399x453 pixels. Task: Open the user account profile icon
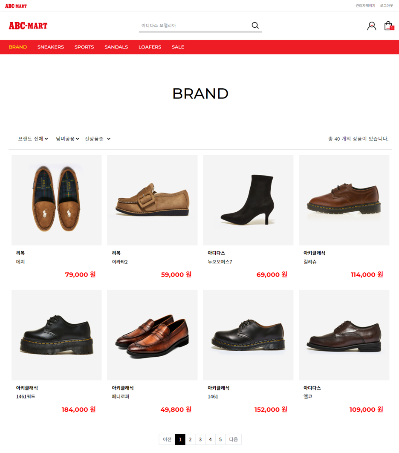pos(372,26)
